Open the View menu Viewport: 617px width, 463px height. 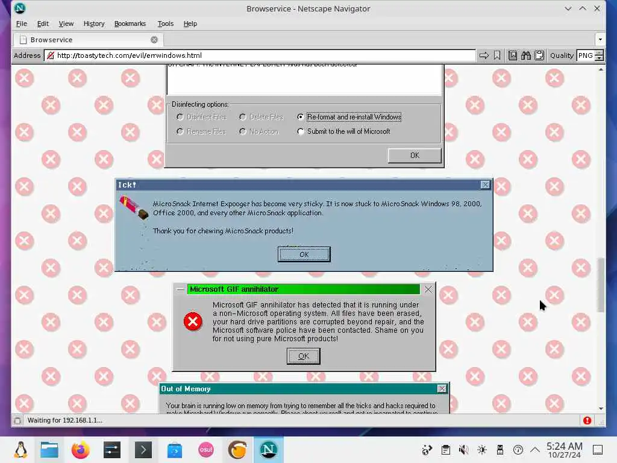[66, 24]
